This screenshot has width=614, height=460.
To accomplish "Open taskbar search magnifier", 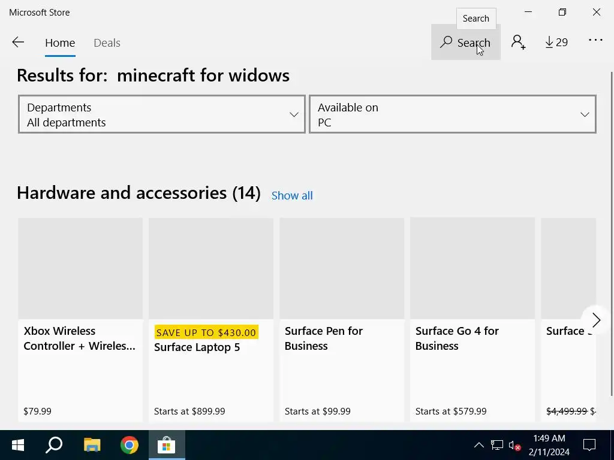I will point(54,445).
